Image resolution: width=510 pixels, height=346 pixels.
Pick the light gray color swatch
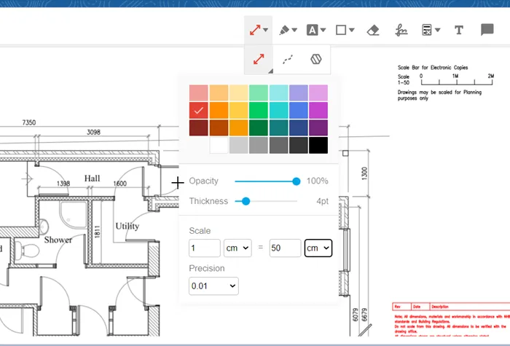(x=238, y=145)
